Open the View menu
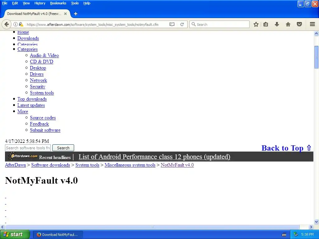The height and width of the screenshot is (239, 319). (x=26, y=3)
